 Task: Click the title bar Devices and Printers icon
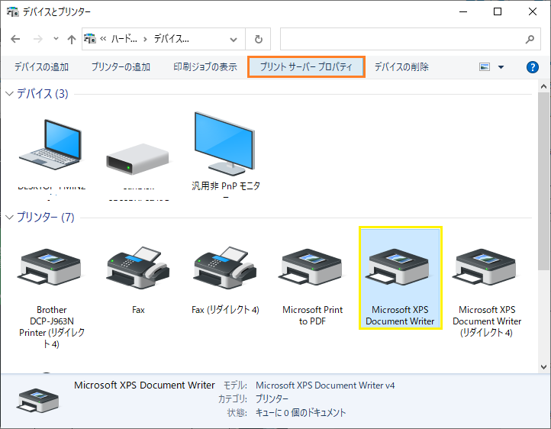(x=13, y=11)
